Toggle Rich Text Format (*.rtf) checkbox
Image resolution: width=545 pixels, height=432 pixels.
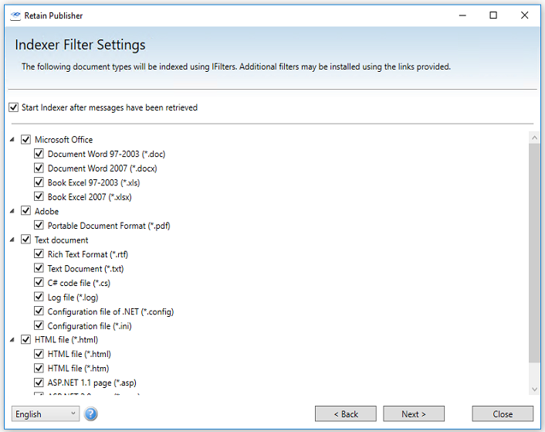(39, 254)
